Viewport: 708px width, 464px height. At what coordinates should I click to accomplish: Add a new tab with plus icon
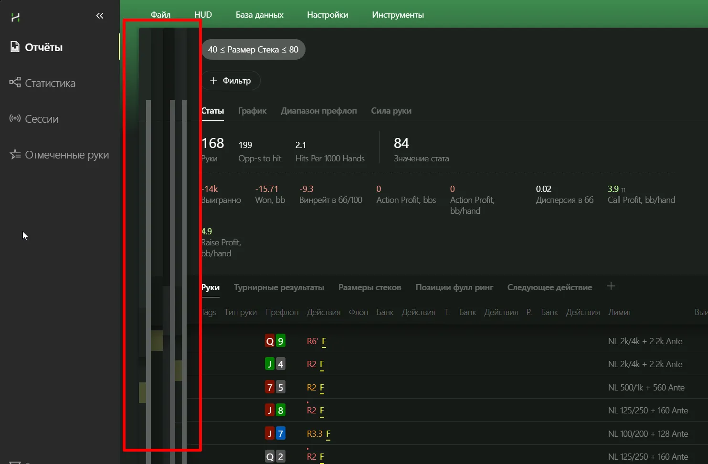[611, 286]
